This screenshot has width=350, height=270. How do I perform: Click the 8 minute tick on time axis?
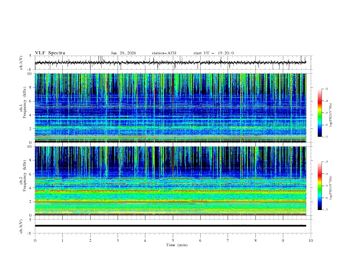point(255,240)
